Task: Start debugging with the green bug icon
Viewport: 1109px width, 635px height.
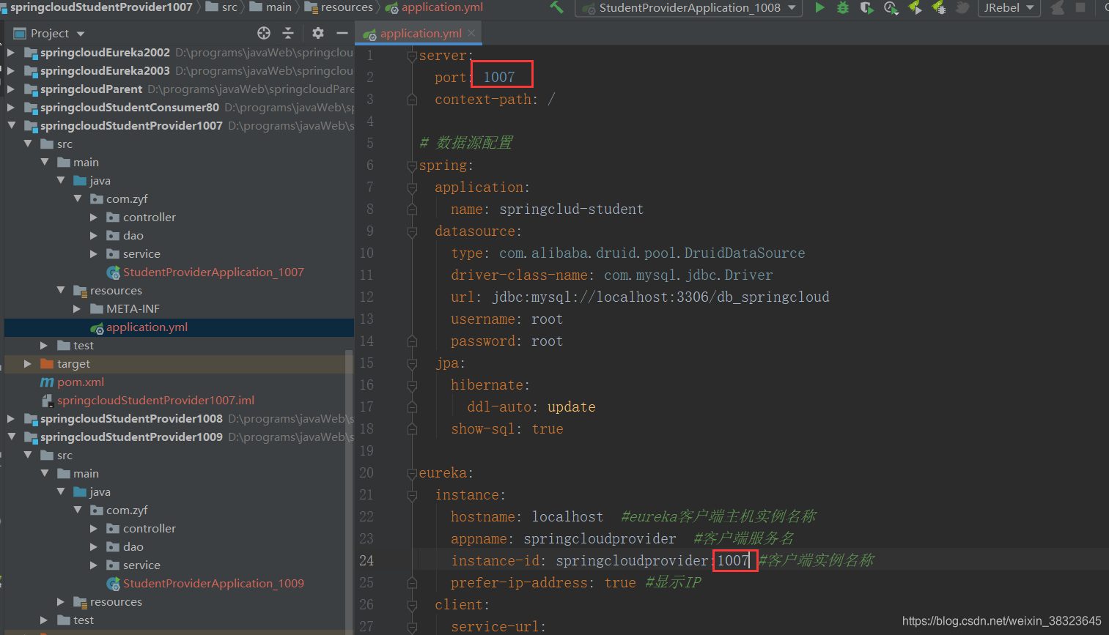Action: [843, 7]
